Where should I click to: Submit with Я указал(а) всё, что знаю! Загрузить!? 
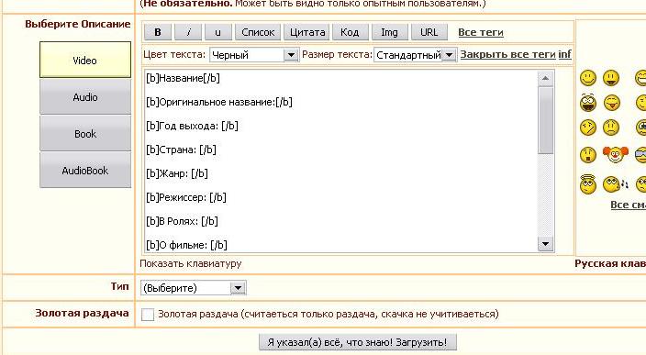point(358,342)
